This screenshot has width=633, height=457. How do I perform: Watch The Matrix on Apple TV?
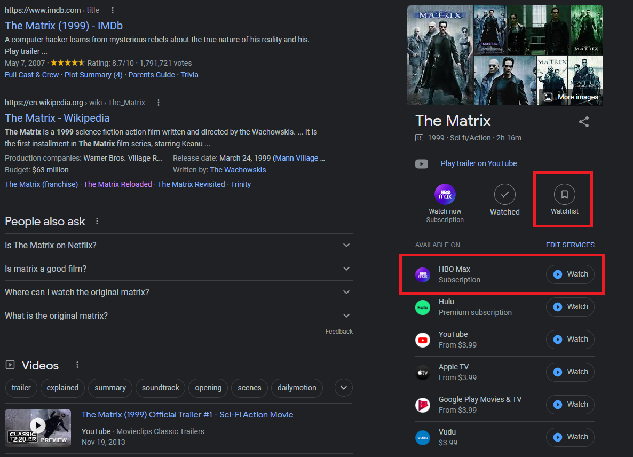(570, 372)
